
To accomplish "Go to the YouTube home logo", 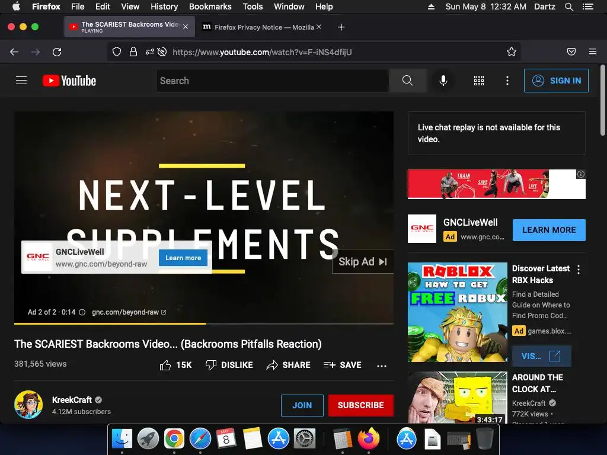I will [x=69, y=81].
